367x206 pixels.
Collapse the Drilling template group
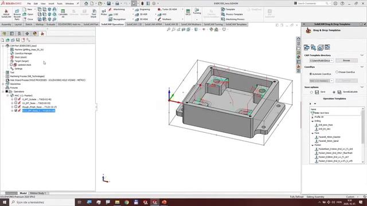coord(313,121)
